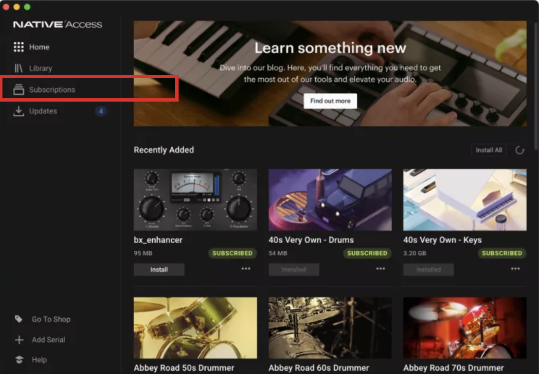Click the green maximize window button
The height and width of the screenshot is (374, 539).
click(27, 7)
